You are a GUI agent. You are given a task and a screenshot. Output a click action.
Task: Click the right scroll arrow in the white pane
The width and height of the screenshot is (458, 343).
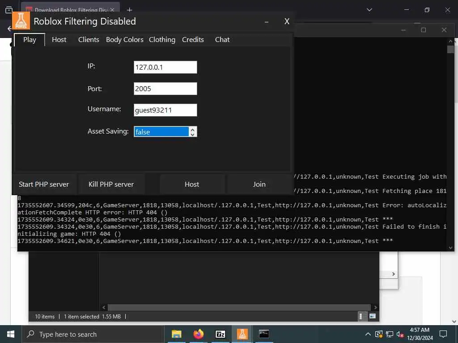394,274
